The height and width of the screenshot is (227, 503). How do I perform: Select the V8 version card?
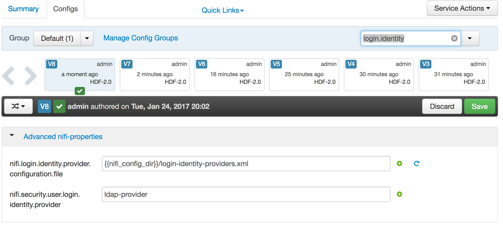coord(80,75)
